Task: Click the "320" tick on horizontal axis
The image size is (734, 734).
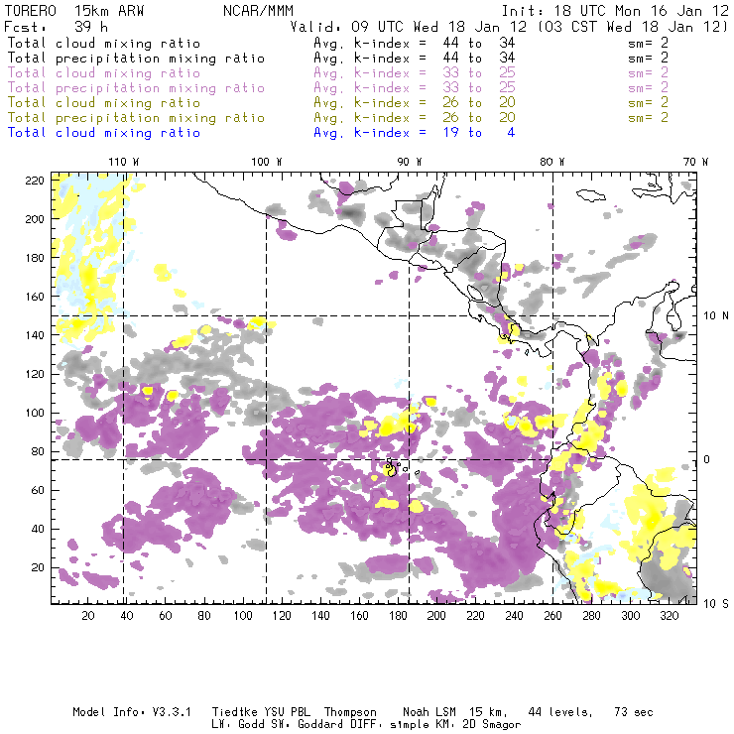Action: pos(669,616)
